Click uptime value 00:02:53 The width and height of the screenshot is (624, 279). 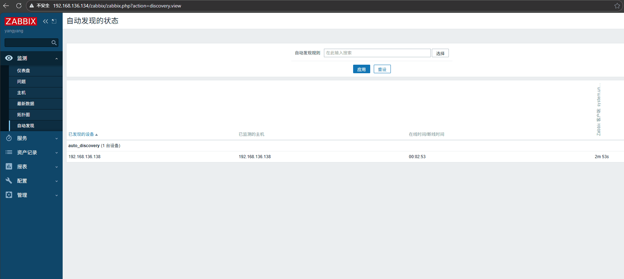417,157
